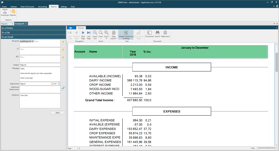Open the Groupings option in ribbon
Viewport: 279px width, 151px height.
tap(5, 12)
